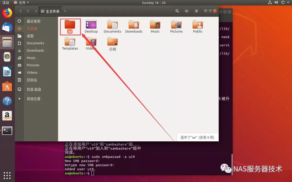
Task: Click the terminal window scrollbar
Action: (232, 164)
